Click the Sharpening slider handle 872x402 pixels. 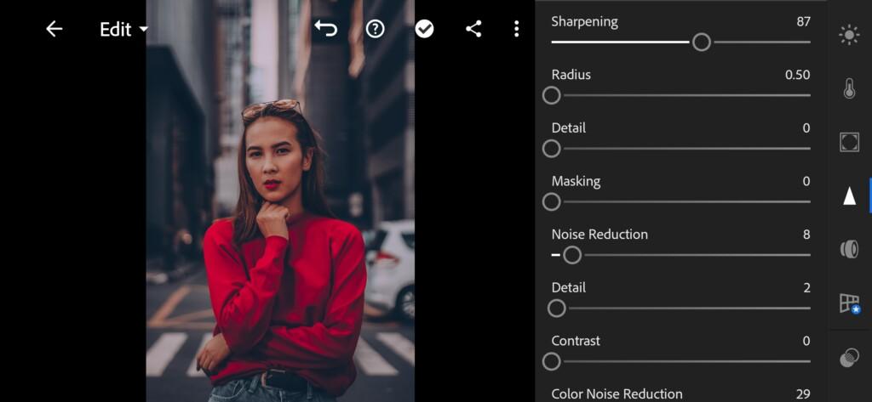[702, 42]
